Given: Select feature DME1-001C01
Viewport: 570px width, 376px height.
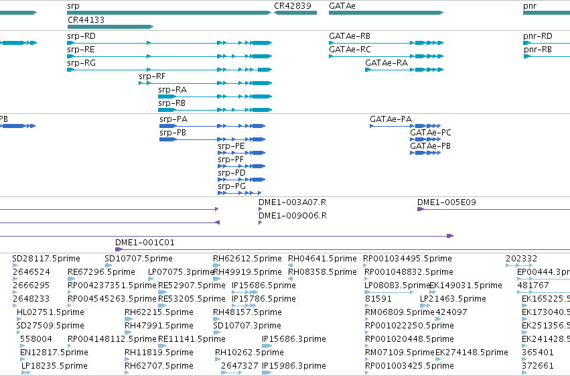Looking at the screenshot, I should pos(342,249).
